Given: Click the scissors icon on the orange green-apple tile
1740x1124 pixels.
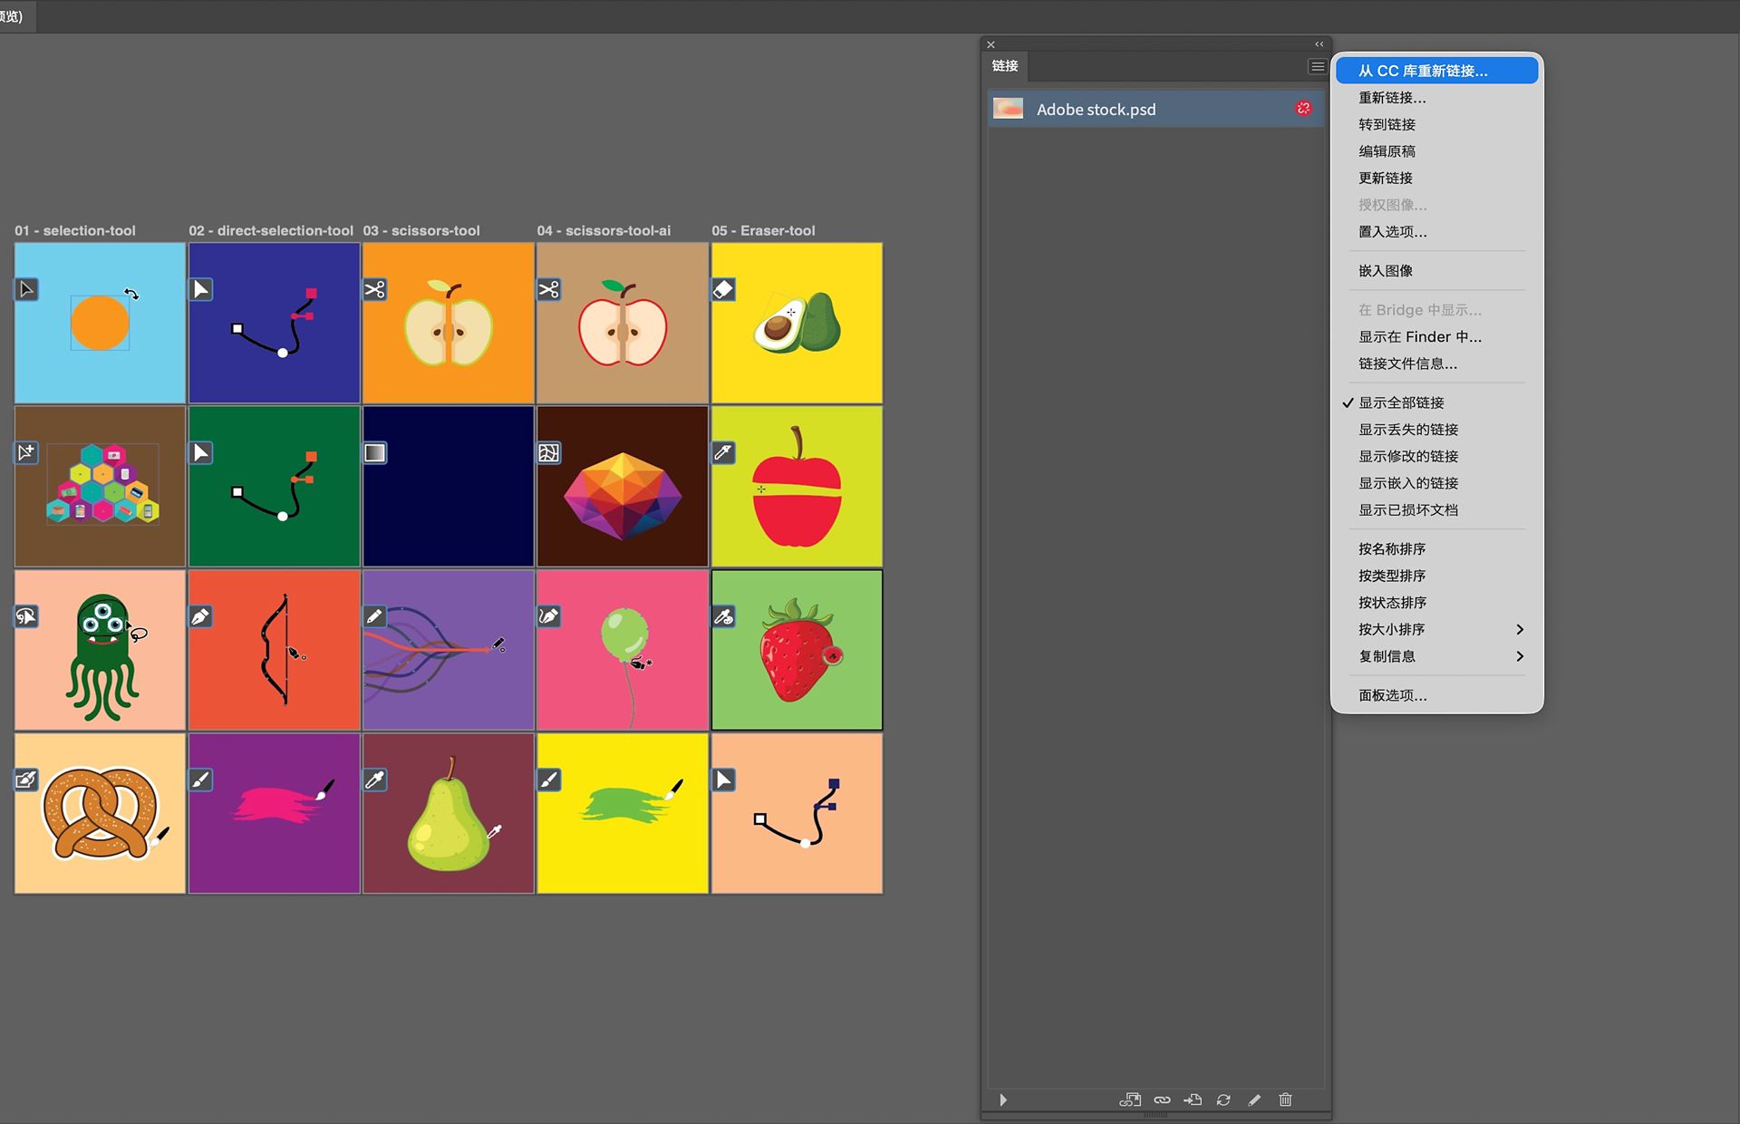Looking at the screenshot, I should [x=375, y=289].
